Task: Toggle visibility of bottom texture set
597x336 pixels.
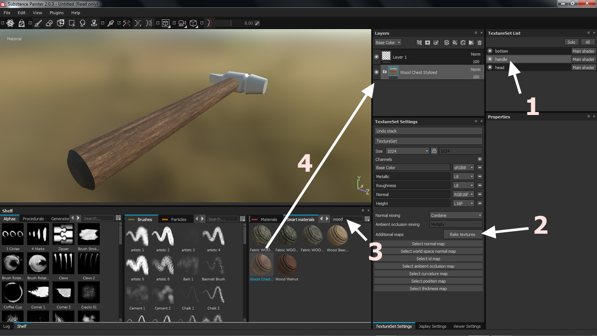Action: click(x=490, y=51)
